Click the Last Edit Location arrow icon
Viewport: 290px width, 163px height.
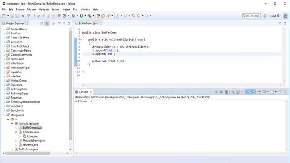point(134,16)
